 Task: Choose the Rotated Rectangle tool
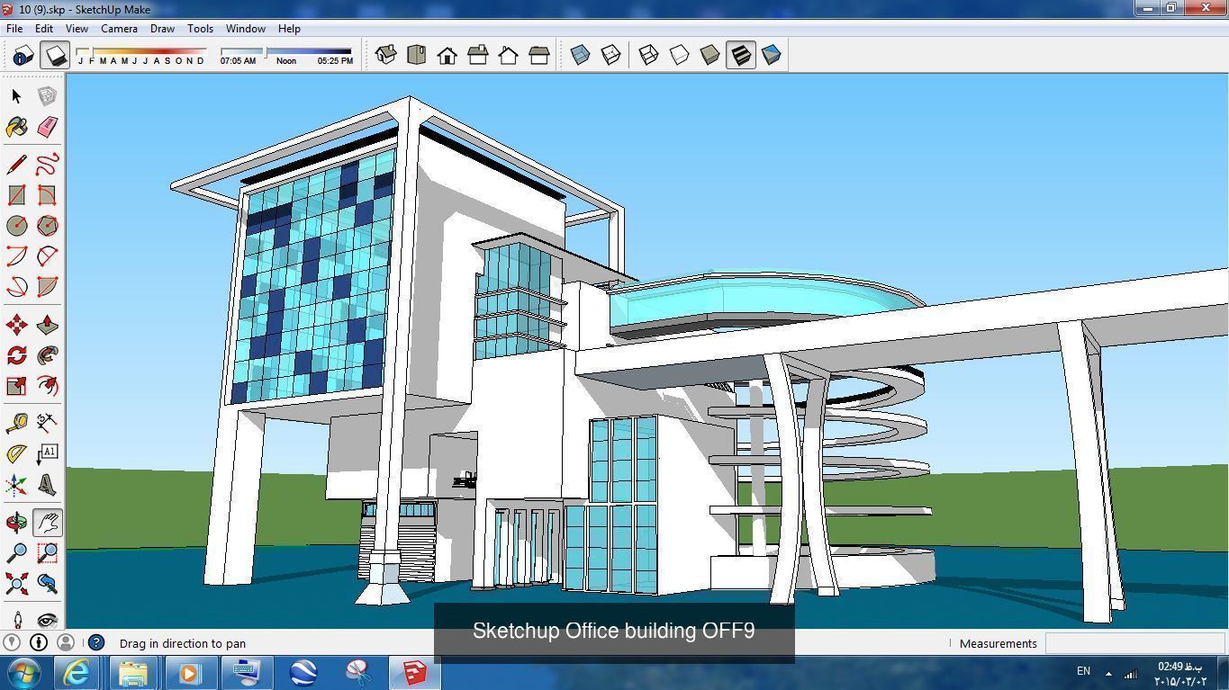[x=47, y=195]
